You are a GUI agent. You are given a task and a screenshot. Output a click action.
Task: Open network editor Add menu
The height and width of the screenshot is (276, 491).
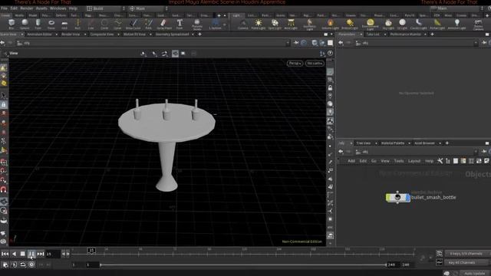351,161
